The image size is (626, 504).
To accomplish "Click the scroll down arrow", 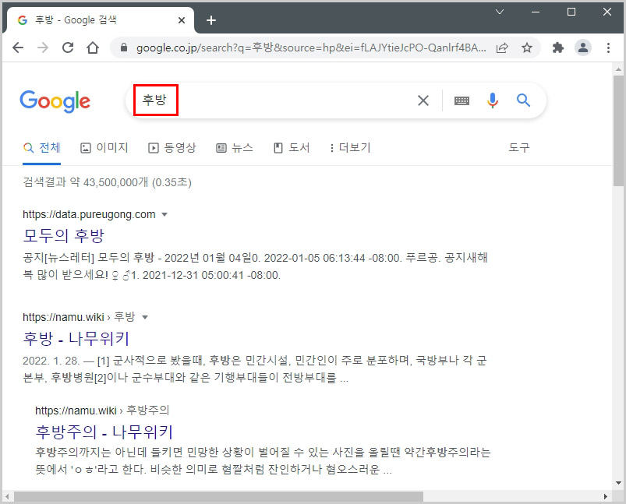I will tap(618, 483).
